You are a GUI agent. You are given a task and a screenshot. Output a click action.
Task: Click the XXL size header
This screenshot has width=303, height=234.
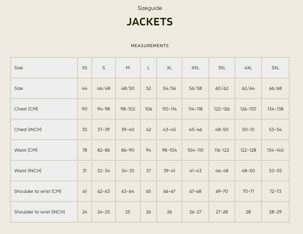pyautogui.click(x=195, y=68)
